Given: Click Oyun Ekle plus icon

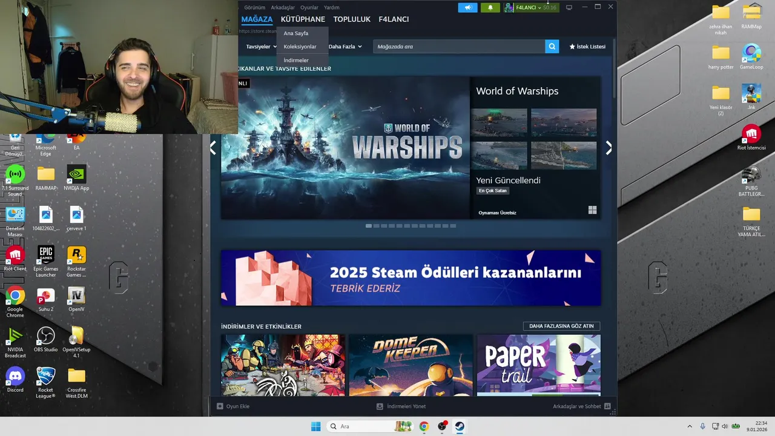Looking at the screenshot, I should tap(220, 406).
